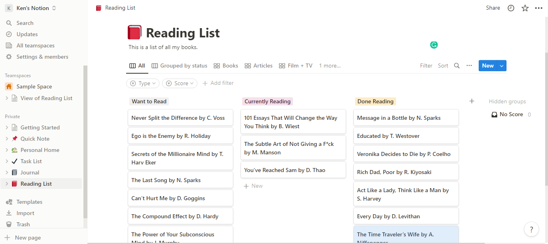Click the Sample Space house icon
The height and width of the screenshot is (244, 548).
coord(9,86)
